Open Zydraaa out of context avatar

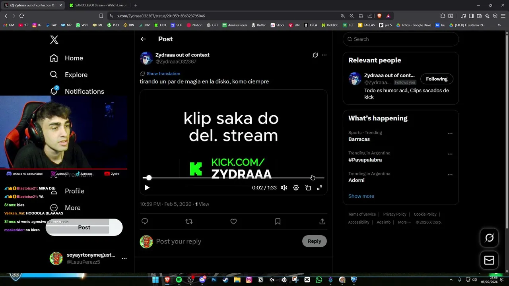click(146, 58)
